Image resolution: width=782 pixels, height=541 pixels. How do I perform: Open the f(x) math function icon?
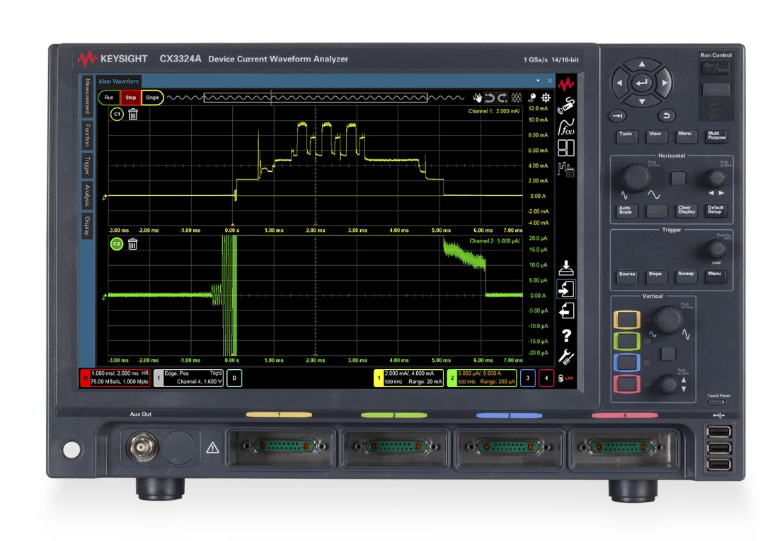[565, 127]
